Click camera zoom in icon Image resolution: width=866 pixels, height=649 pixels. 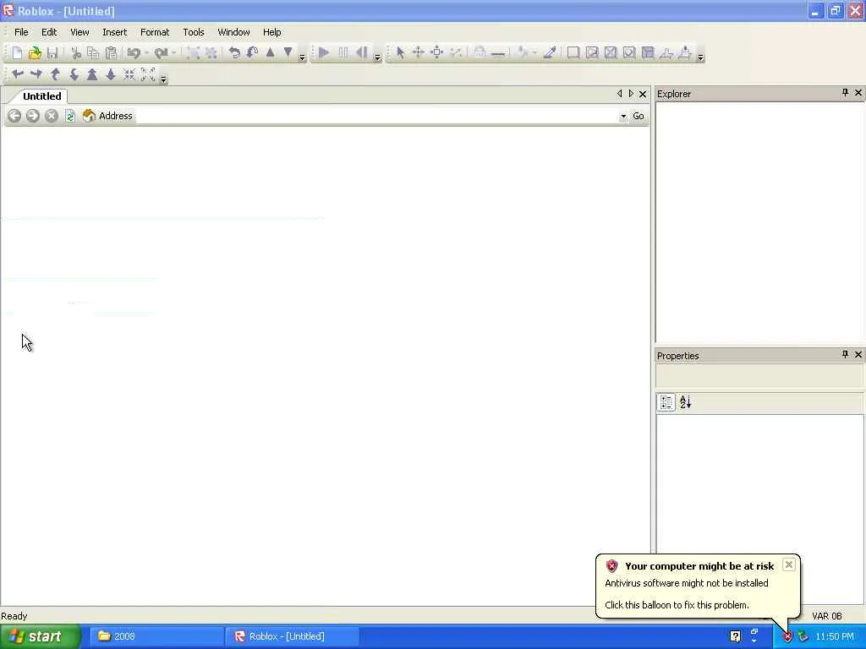point(92,74)
